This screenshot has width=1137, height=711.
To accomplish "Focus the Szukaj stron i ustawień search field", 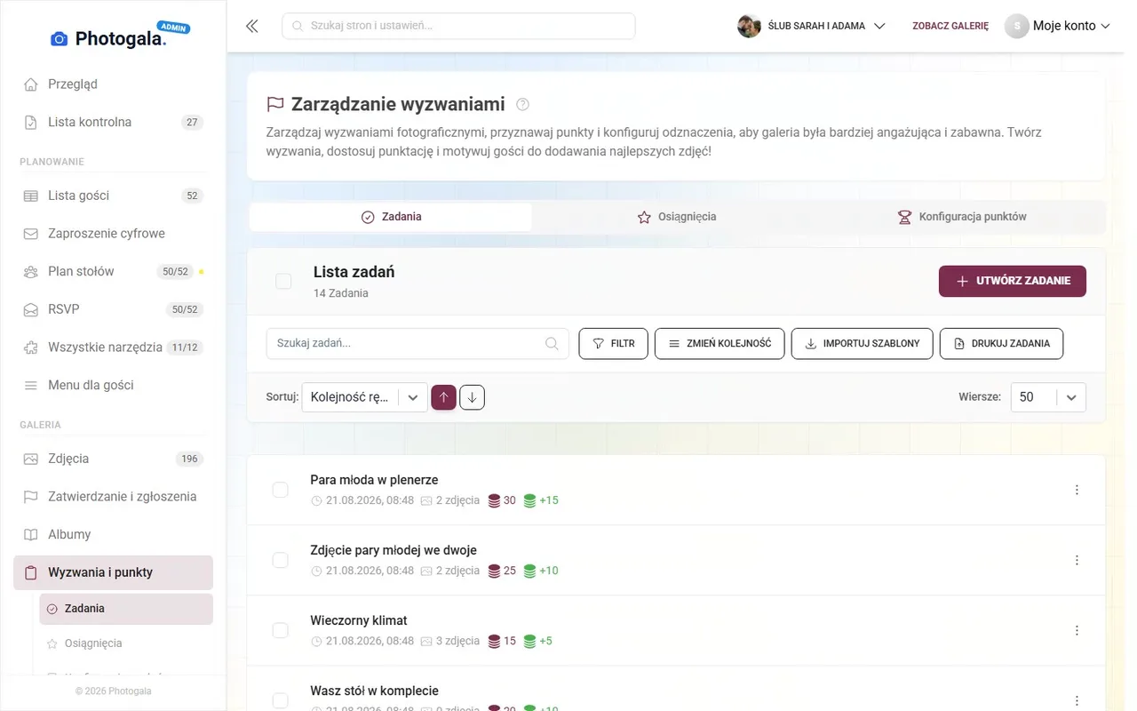I will coord(458,26).
